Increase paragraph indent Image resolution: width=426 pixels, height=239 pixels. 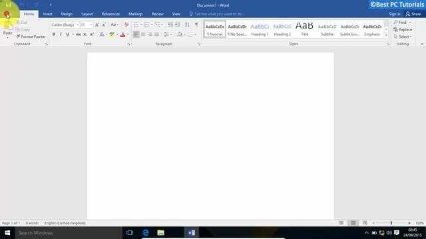click(x=178, y=25)
